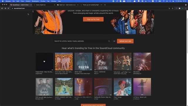Open the History menu
The image size is (188, 106).
[x=28, y=1]
